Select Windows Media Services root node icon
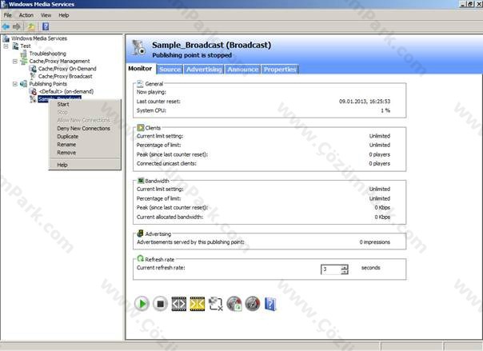 (x=6, y=38)
